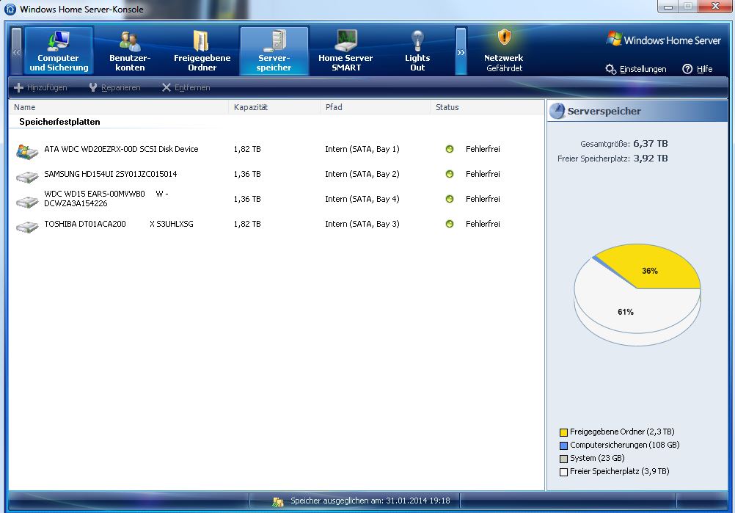Click Intern (SATA, Bay 3) path cell
735x513 pixels.
click(362, 224)
